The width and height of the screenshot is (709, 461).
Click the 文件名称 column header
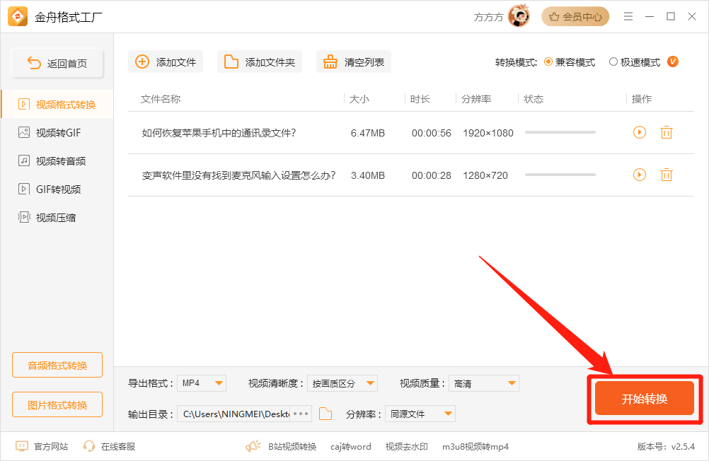(161, 99)
